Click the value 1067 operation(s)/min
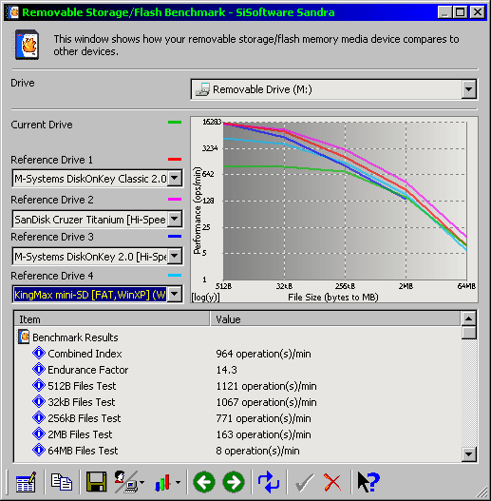This screenshot has width=491, height=501. pos(266,402)
